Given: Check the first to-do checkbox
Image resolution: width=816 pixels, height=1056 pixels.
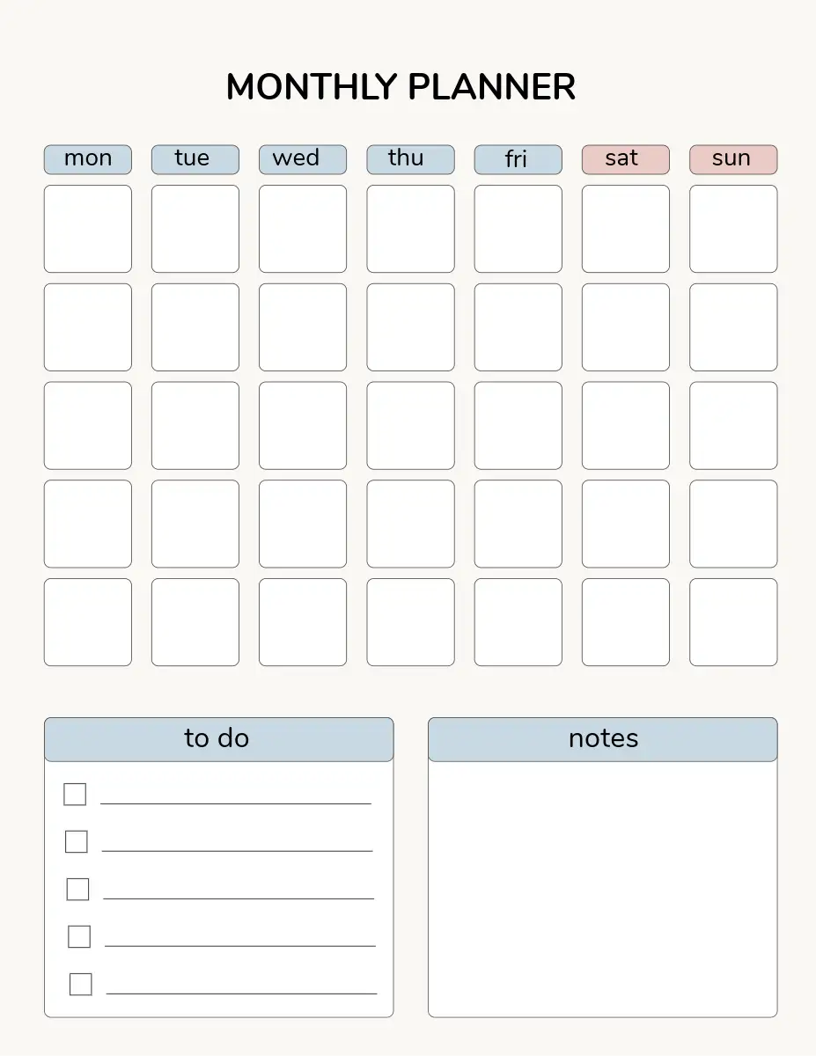Looking at the screenshot, I should 75,795.
